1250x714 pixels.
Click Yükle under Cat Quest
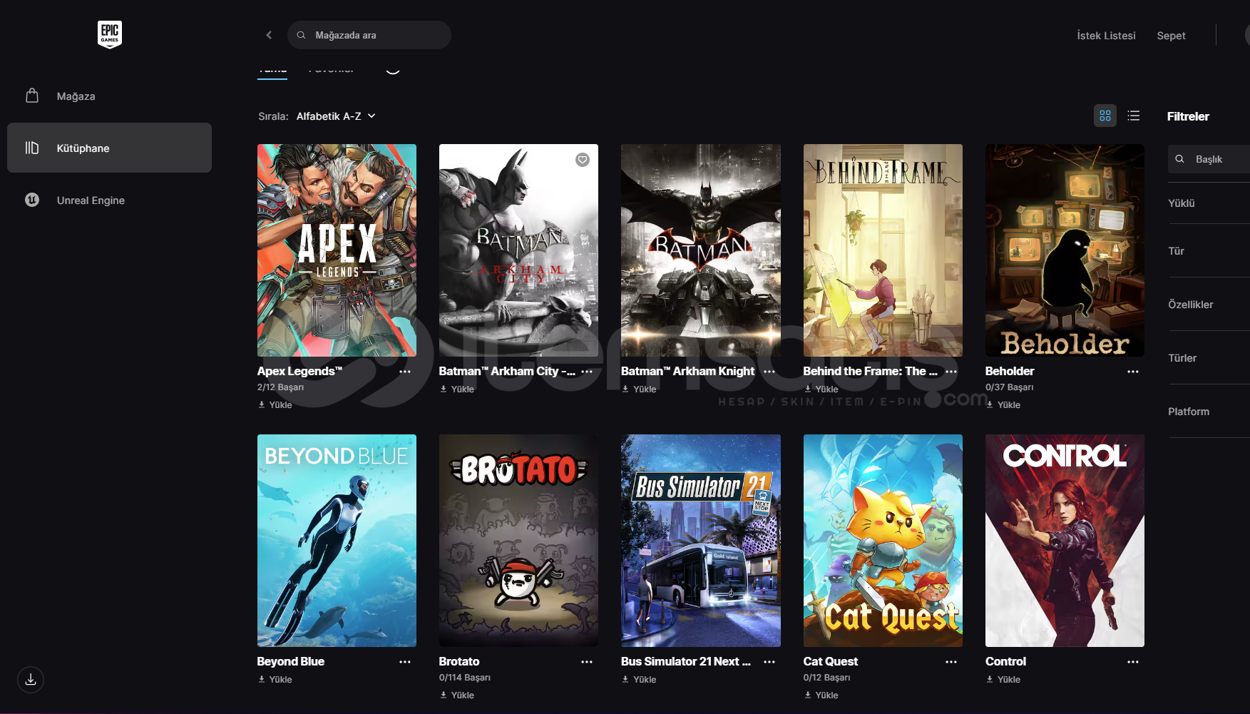coord(821,695)
